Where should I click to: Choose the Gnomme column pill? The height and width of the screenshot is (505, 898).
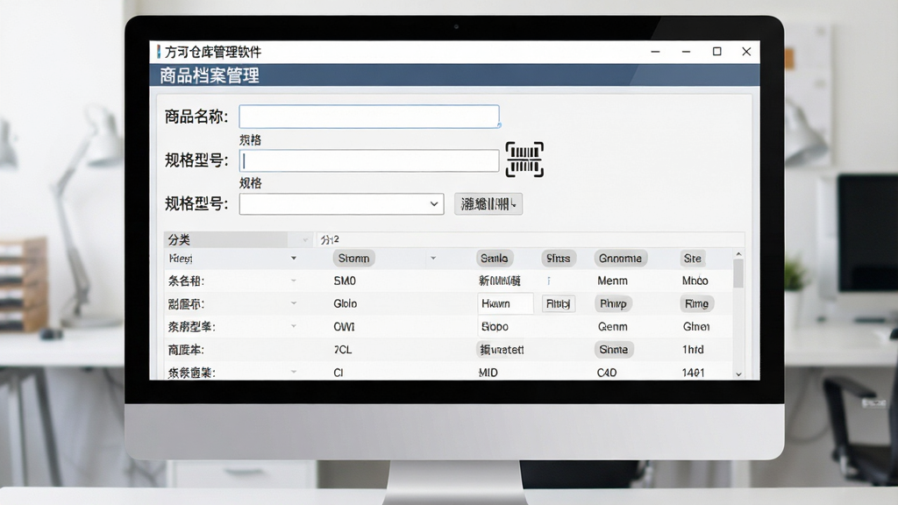tap(620, 259)
